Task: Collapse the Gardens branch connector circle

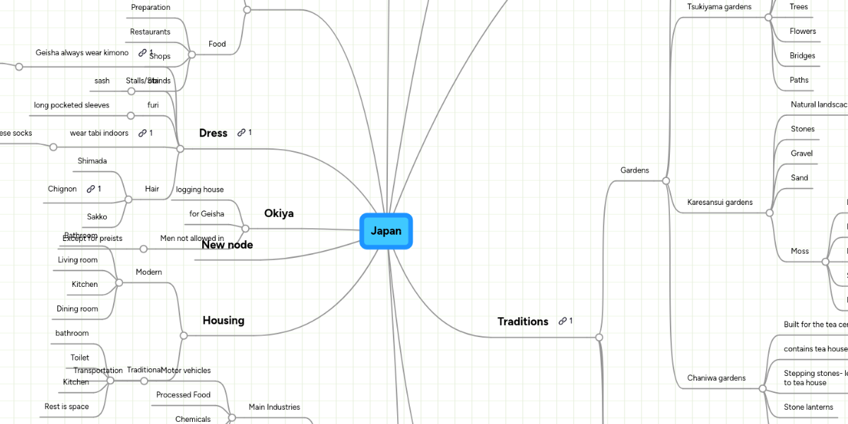Action: click(x=665, y=180)
